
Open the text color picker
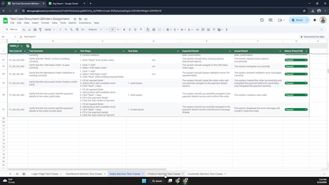pos(141,30)
